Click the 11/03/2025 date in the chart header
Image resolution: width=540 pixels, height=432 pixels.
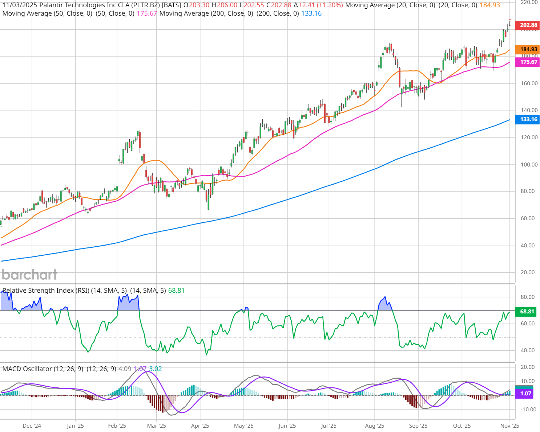pyautogui.click(x=19, y=5)
